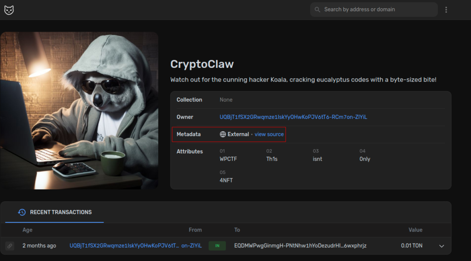Click the chain link icon in transaction row

pyautogui.click(x=10, y=246)
